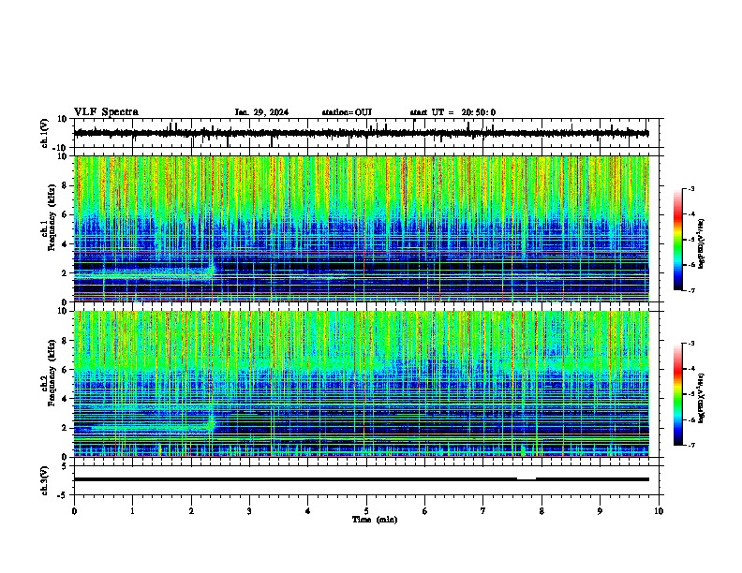Click the ch.1 waveform trace
742x573 pixels.
362,133
